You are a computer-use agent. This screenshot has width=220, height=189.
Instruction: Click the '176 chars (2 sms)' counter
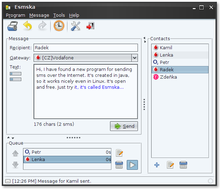click(x=54, y=124)
